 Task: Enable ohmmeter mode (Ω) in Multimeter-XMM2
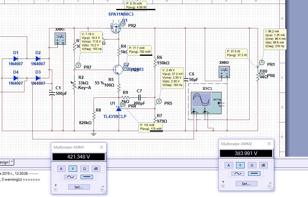(252, 166)
